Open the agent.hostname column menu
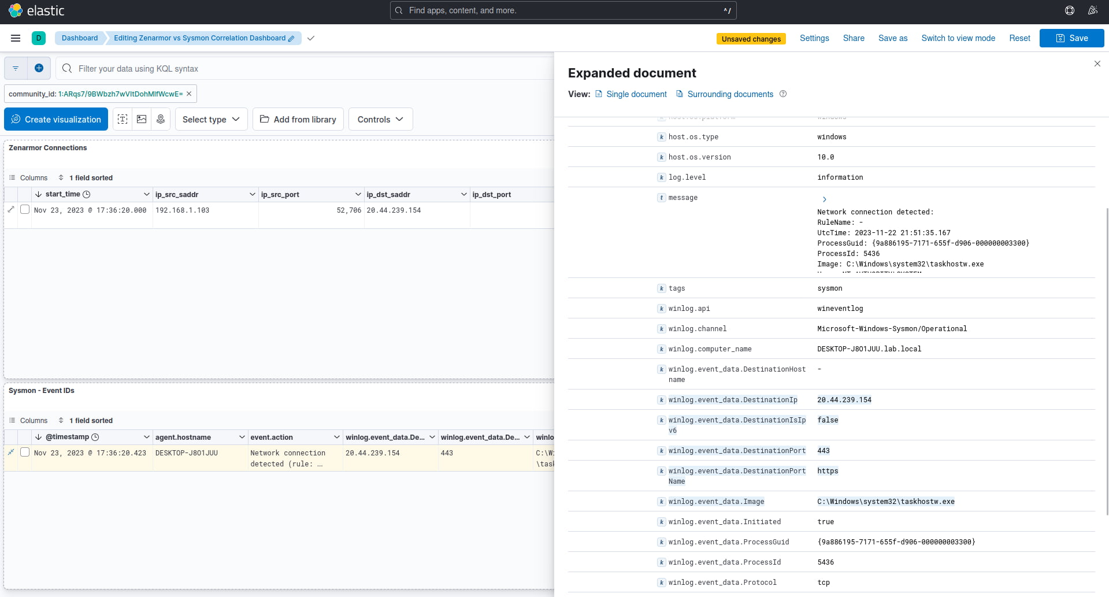The width and height of the screenshot is (1109, 597). click(242, 437)
